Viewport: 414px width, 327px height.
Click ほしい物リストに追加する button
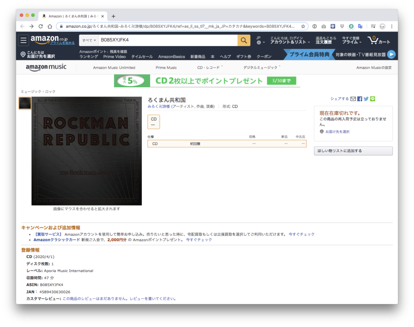pyautogui.click(x=353, y=151)
